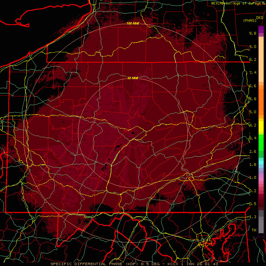Pick the bright green segment of the color bar
Image resolution: width=266 pixels, height=266 pixels.
pos(261,142)
